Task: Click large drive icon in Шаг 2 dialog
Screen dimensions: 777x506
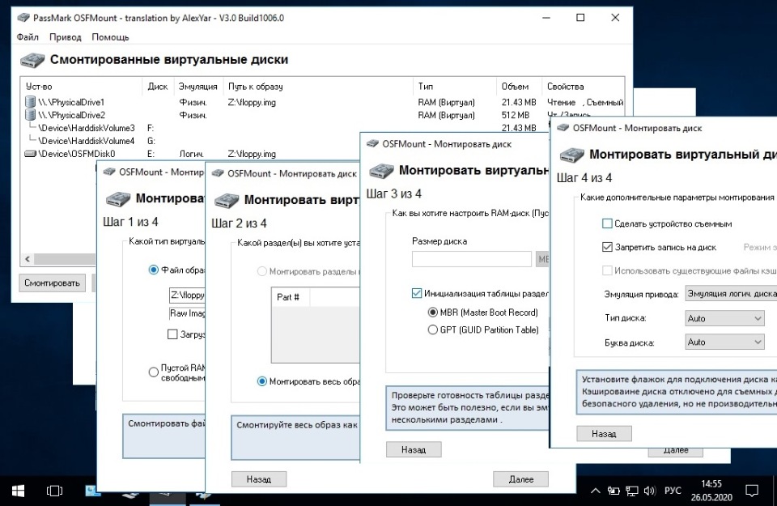Action: click(x=227, y=201)
